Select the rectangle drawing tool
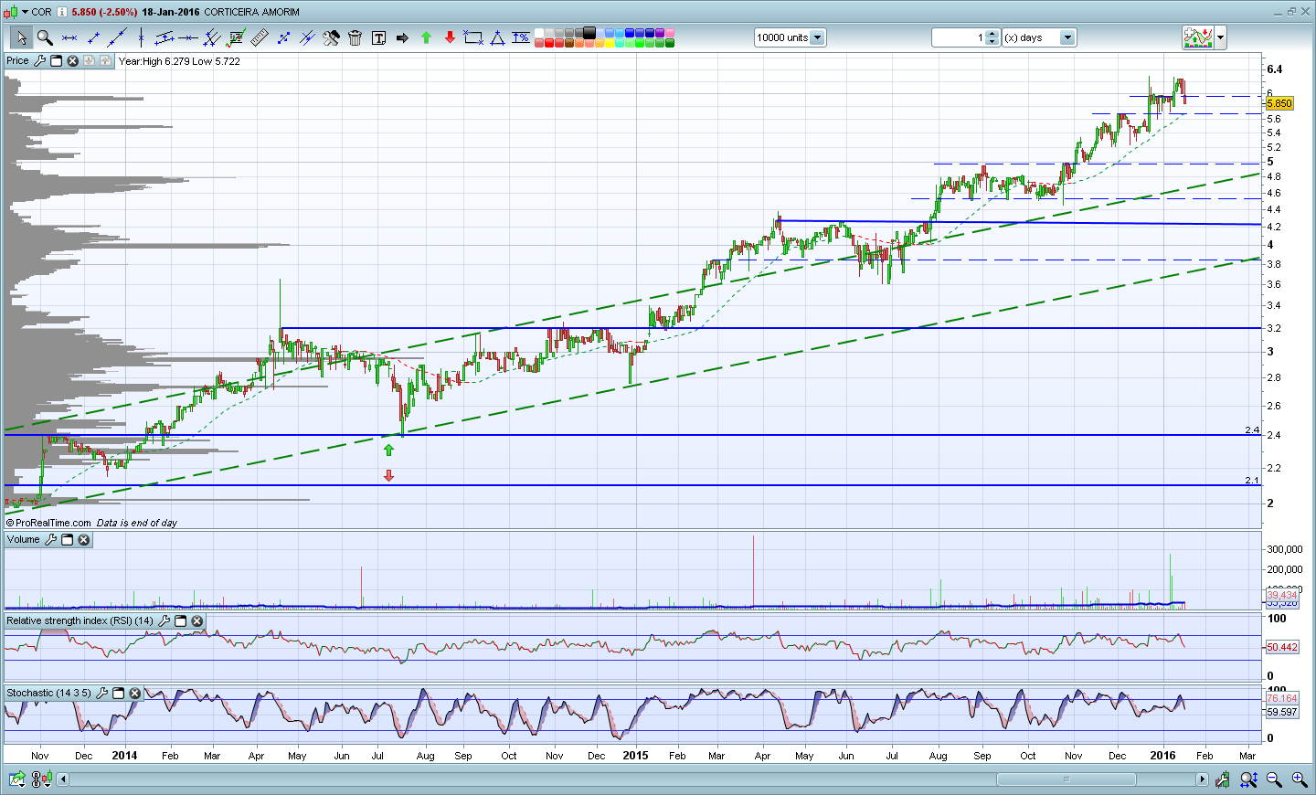 [x=473, y=37]
